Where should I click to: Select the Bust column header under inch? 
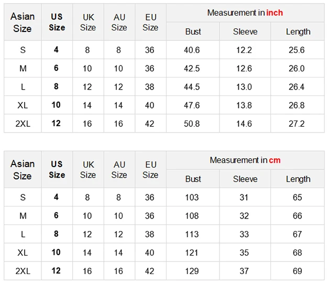pos(193,32)
